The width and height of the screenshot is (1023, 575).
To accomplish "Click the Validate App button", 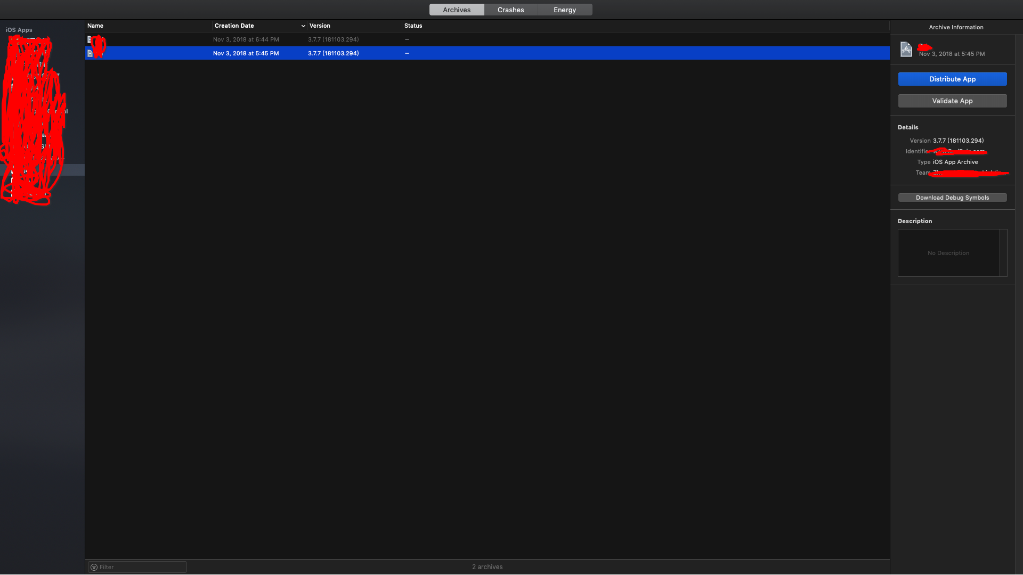I will (x=952, y=101).
